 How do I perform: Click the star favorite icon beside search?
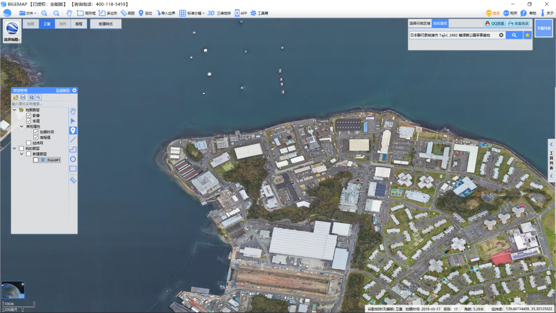click(528, 35)
